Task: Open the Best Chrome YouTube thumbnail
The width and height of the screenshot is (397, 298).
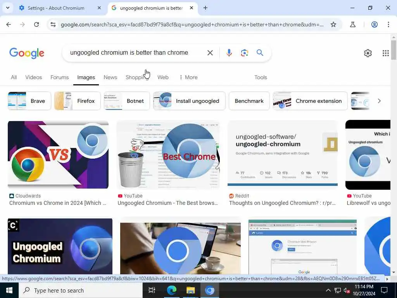Action: [x=168, y=155]
